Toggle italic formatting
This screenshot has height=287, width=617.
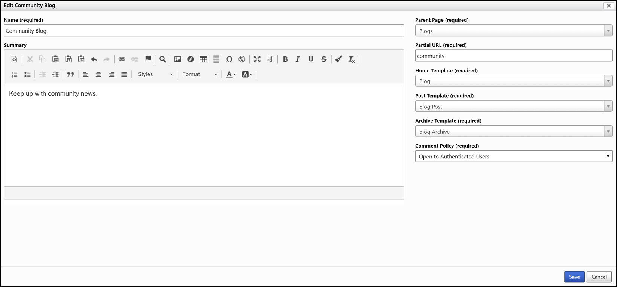coord(298,59)
